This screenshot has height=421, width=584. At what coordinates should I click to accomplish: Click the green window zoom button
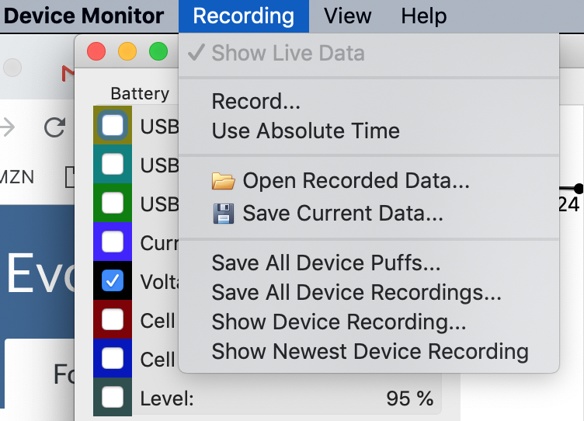[158, 52]
